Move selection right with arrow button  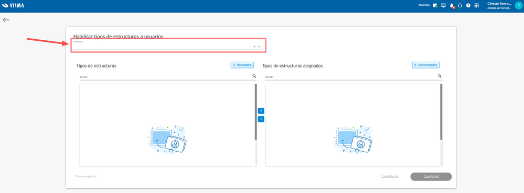pos(261,111)
